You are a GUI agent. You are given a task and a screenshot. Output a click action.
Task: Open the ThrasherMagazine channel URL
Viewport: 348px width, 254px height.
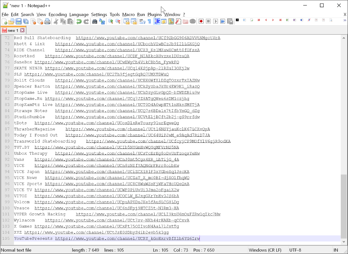pyautogui.click(x=138, y=129)
